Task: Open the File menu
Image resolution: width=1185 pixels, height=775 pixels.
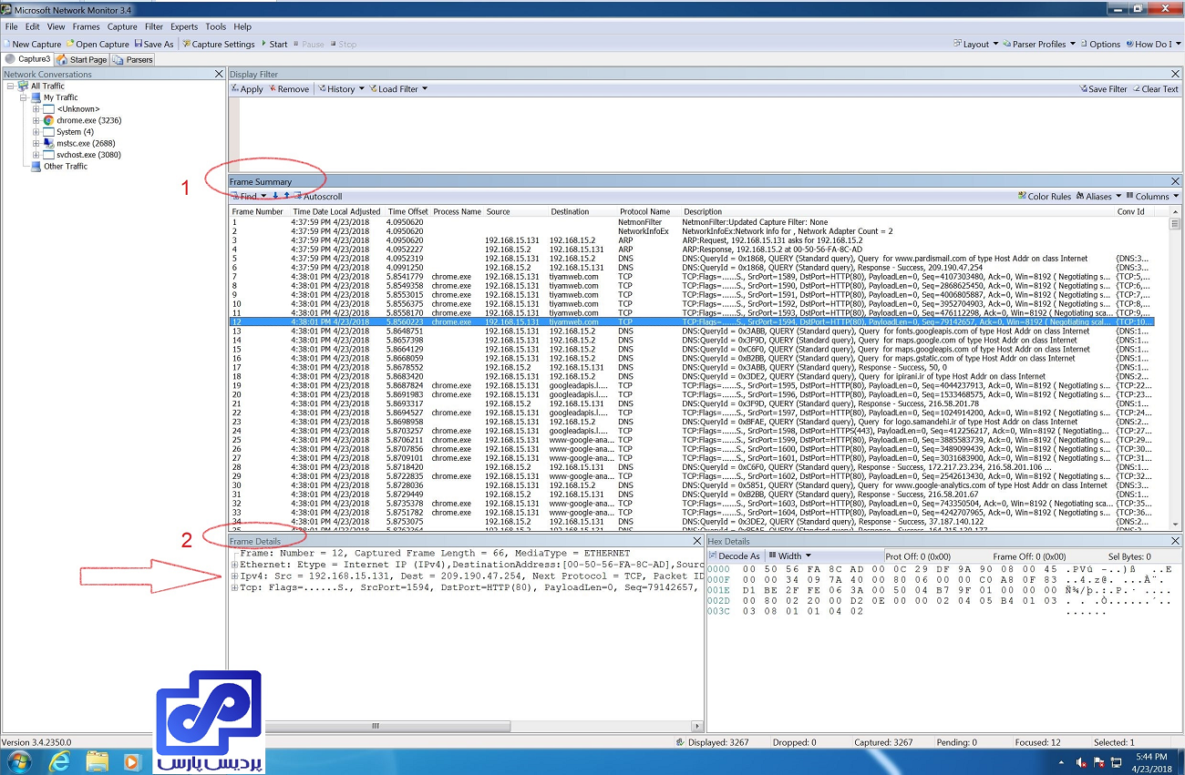Action: pos(11,27)
